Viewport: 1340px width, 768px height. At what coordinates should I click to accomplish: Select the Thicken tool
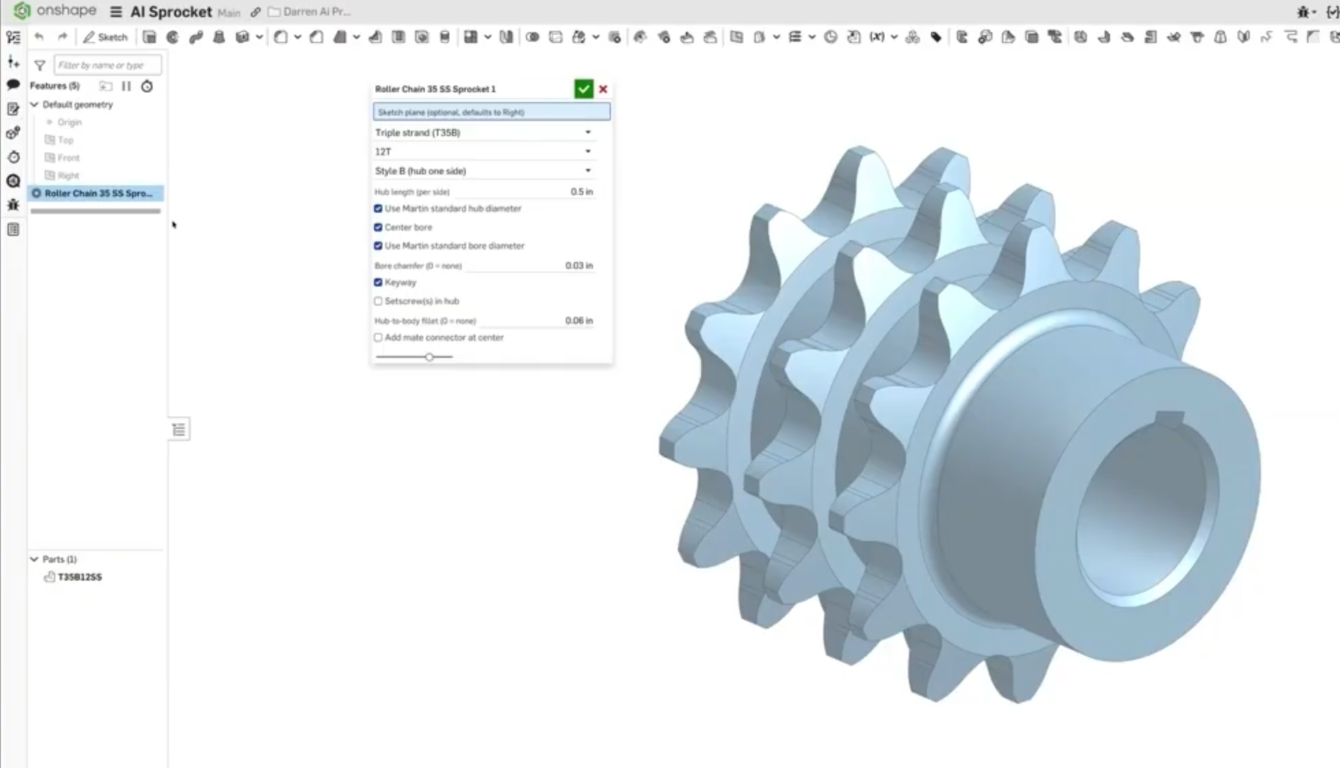[242, 37]
